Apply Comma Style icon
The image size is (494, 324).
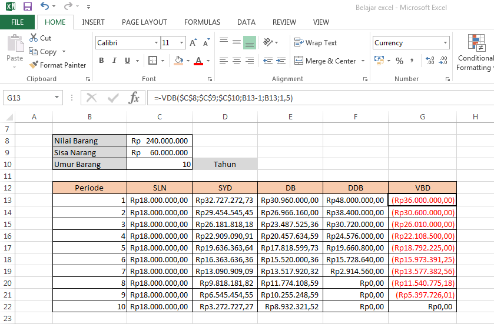coord(412,61)
